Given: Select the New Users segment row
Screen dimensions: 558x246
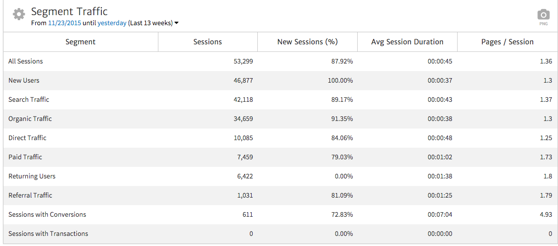Looking at the screenshot, I should pyautogui.click(x=24, y=81).
